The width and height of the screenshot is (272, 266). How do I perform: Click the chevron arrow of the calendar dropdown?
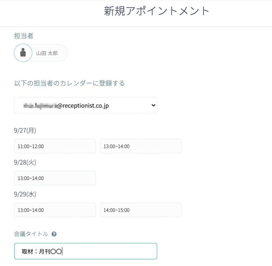[153, 105]
